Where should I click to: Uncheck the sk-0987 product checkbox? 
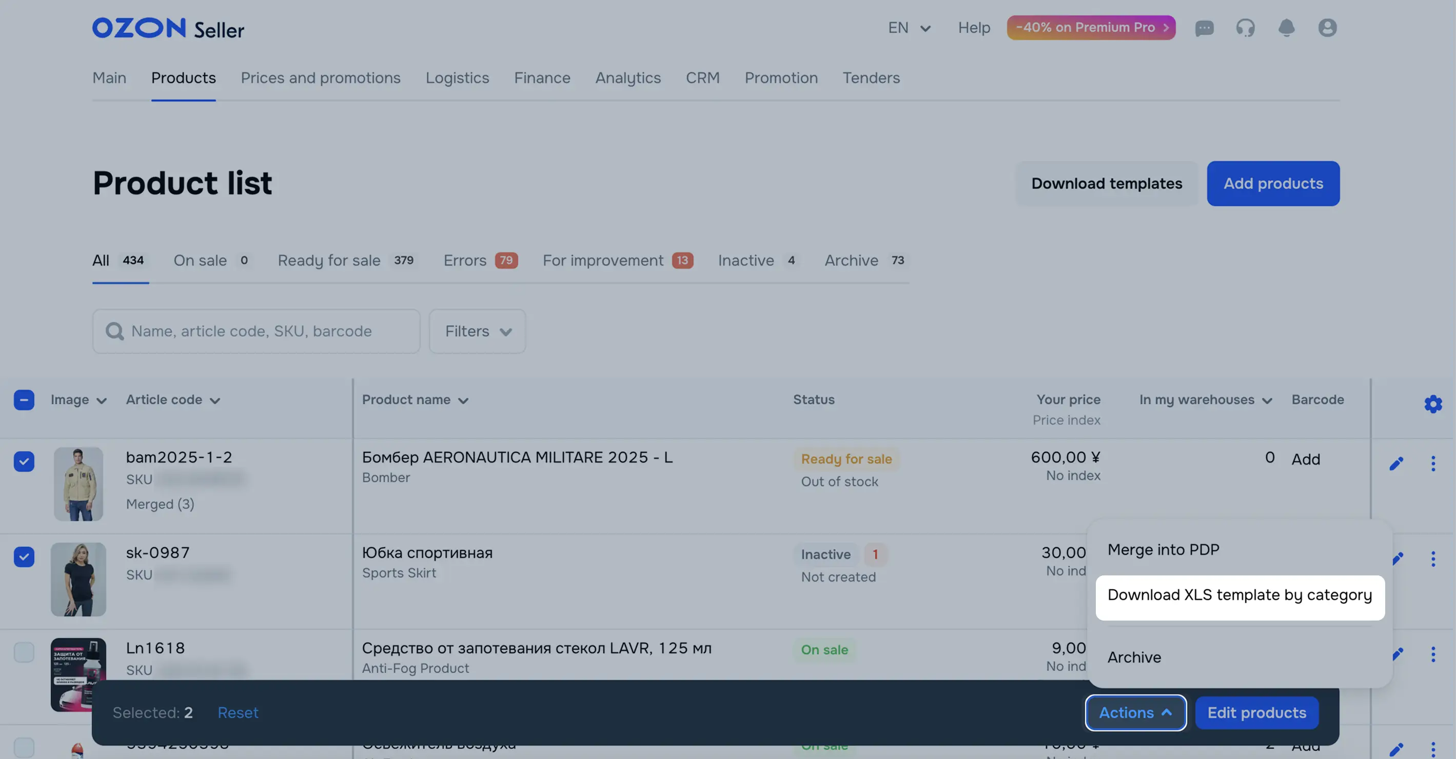pos(24,556)
